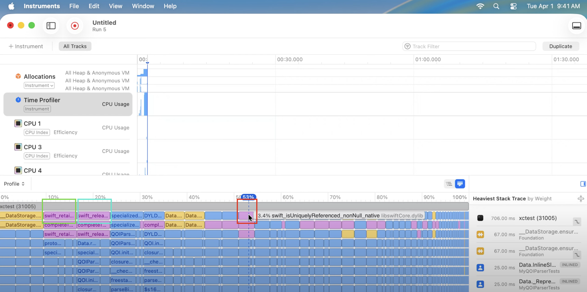This screenshot has height=292, width=587.
Task: Click the Instrument badge under Time Profiler
Action: tap(37, 109)
